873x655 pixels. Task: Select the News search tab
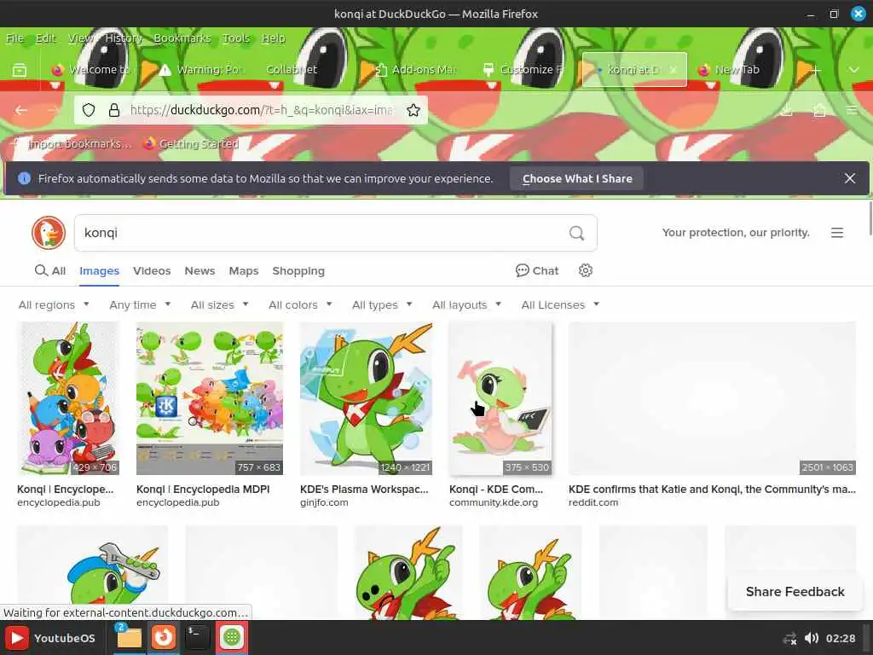click(x=199, y=270)
